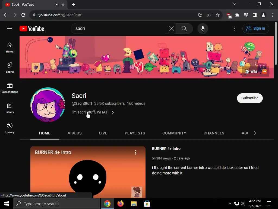Open video player three-dot options
The height and width of the screenshot is (209, 278).
tap(135, 152)
